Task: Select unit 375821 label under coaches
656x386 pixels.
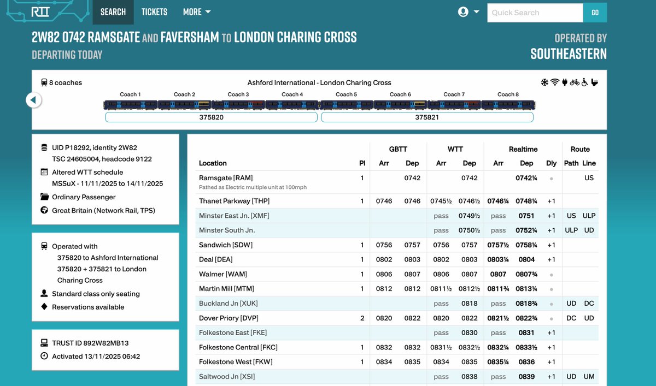Action: 426,117
